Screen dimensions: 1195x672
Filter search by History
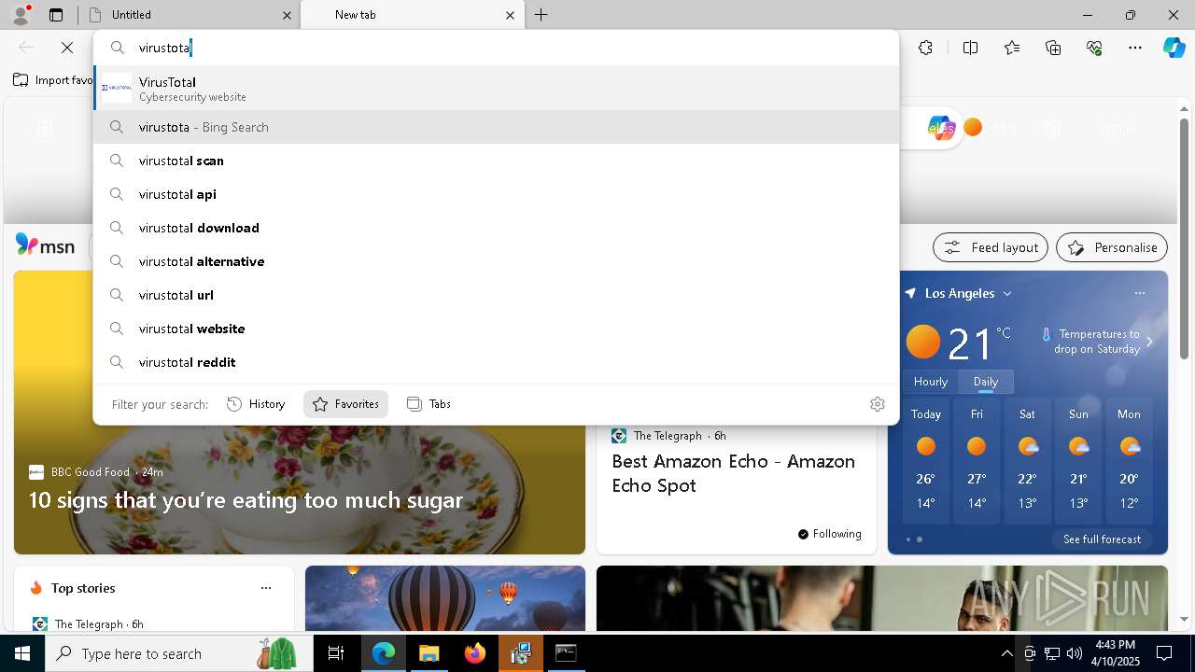click(x=256, y=404)
